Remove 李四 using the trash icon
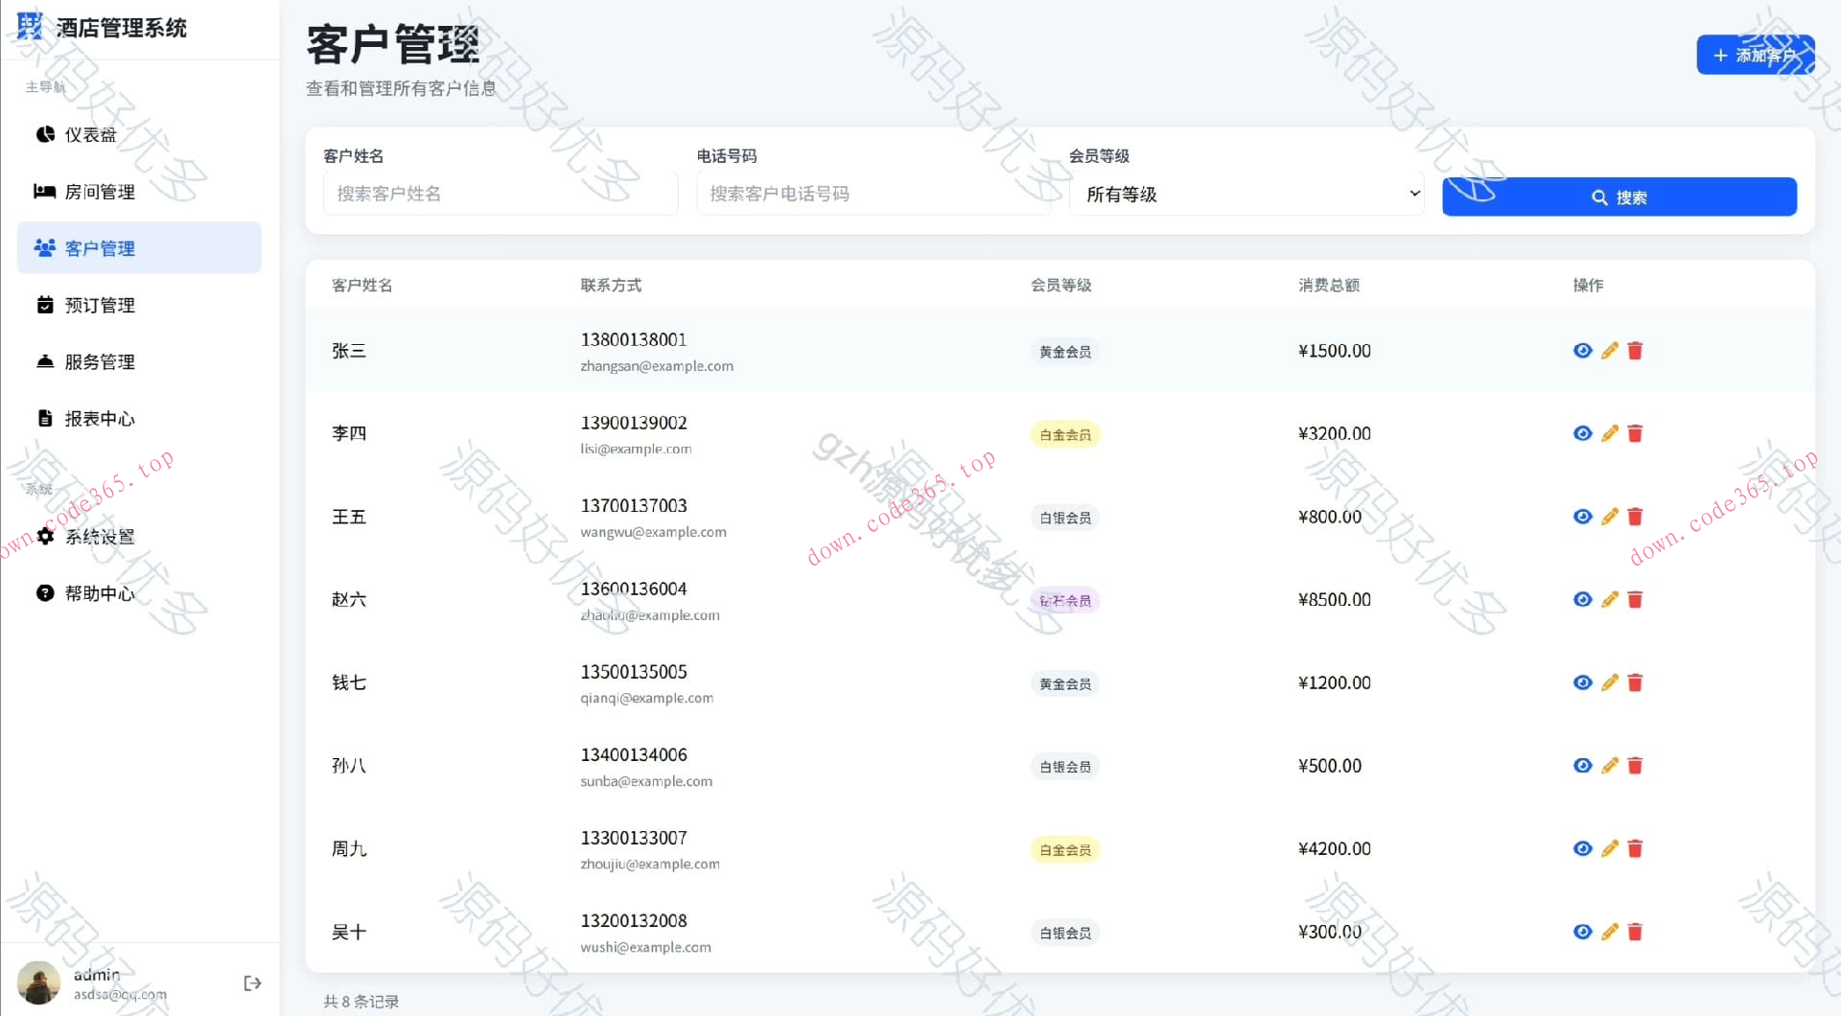 click(1635, 433)
